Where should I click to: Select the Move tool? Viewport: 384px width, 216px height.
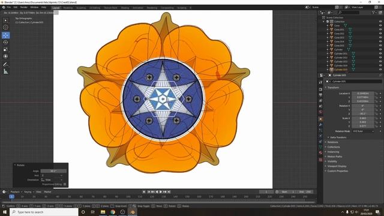coord(5,35)
